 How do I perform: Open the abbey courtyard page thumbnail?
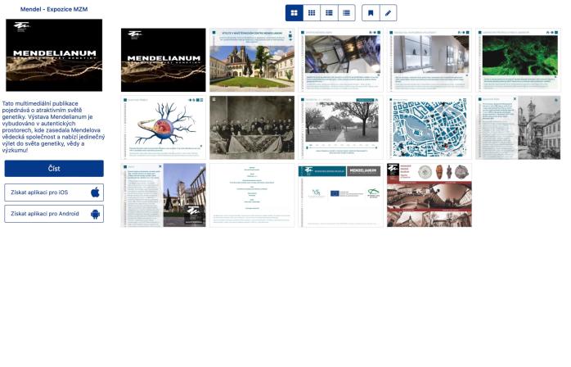[x=252, y=60]
